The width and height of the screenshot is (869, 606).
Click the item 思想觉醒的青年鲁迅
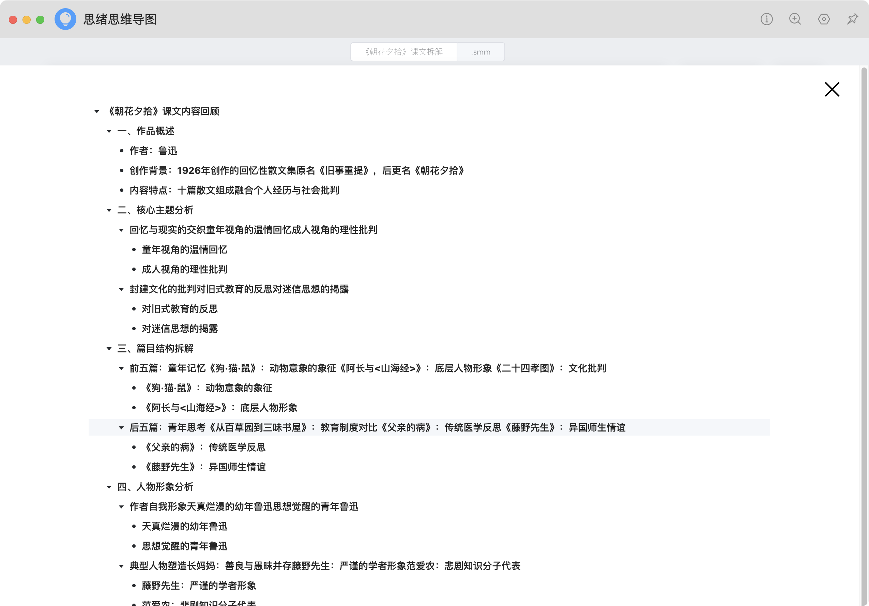pyautogui.click(x=185, y=546)
